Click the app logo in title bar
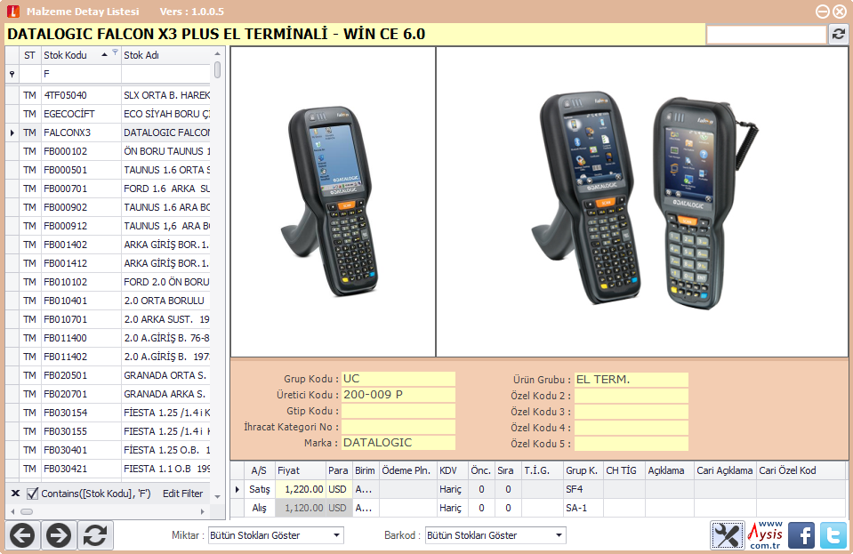This screenshot has width=853, height=554. [x=12, y=12]
